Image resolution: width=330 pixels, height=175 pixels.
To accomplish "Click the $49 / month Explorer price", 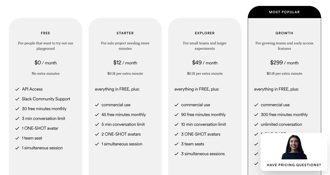I will (x=205, y=63).
